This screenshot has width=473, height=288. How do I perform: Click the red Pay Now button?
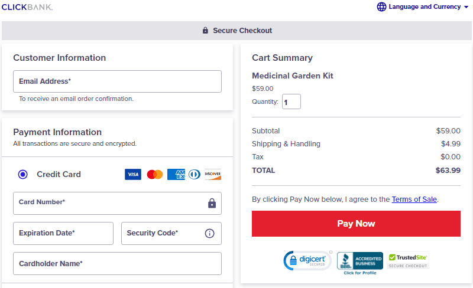pyautogui.click(x=356, y=224)
